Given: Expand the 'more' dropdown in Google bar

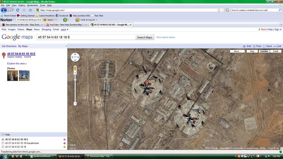Looking at the screenshot, I should (x=65, y=30).
